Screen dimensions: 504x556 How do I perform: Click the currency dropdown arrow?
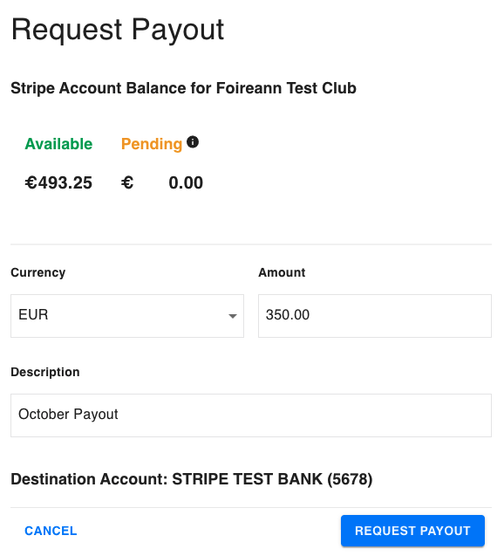pos(233,316)
